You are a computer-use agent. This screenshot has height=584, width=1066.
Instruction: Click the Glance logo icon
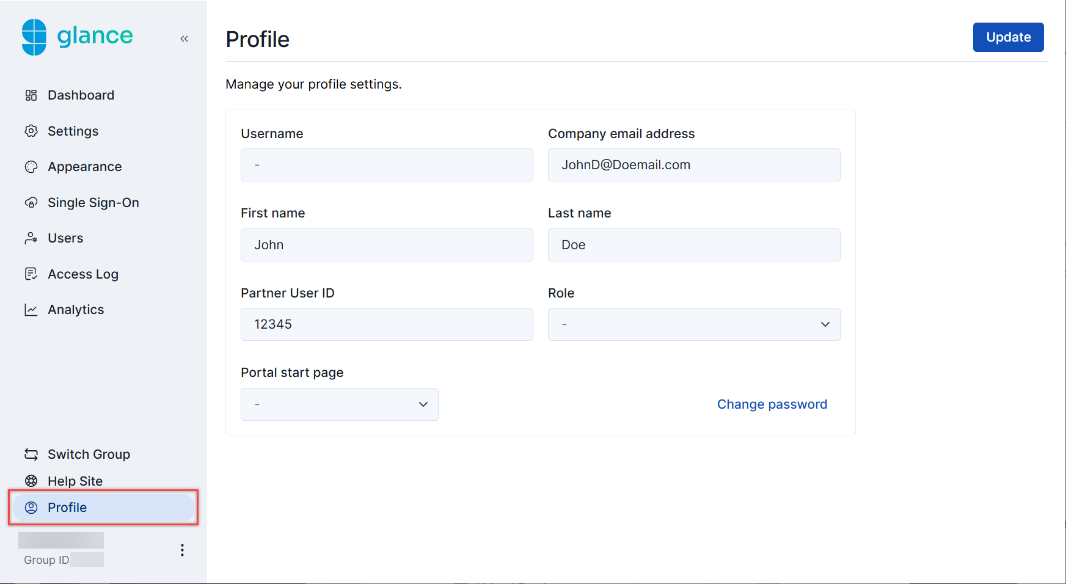(x=34, y=37)
